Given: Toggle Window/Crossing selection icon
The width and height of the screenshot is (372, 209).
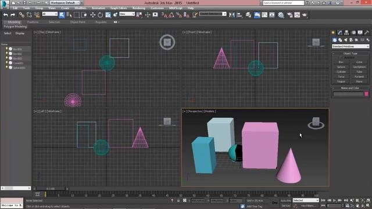Looking at the screenshot, I should [84, 15].
